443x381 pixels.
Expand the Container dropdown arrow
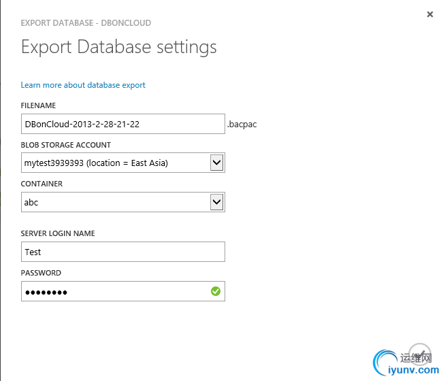pos(217,202)
